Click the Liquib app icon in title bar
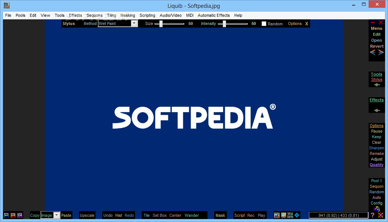The width and height of the screenshot is (388, 222). 7,6
